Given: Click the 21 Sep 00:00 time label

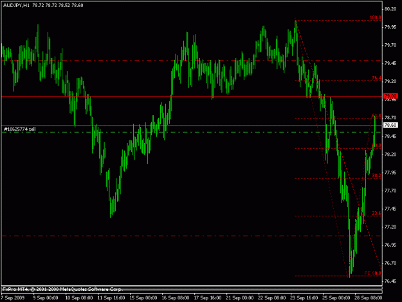Looking at the screenshot, I should 240,297.
